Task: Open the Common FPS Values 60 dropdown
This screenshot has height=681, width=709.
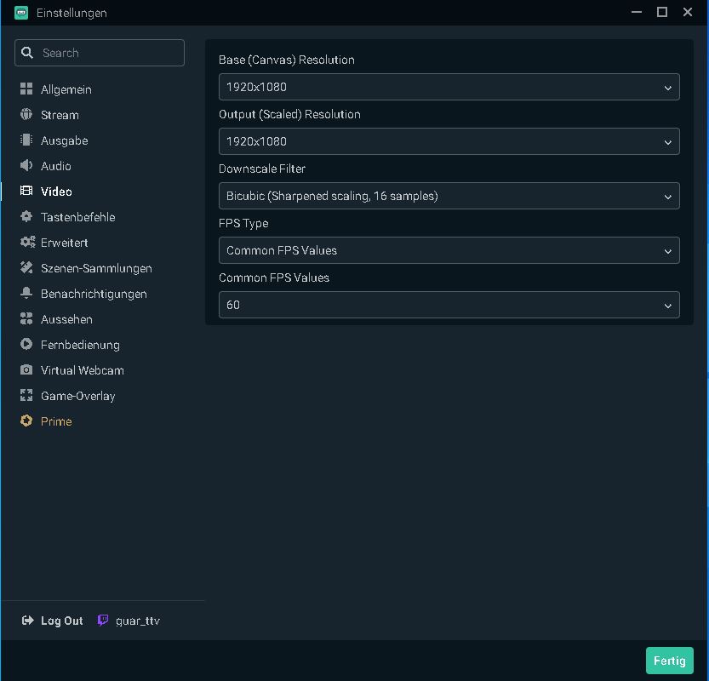Action: tap(449, 305)
